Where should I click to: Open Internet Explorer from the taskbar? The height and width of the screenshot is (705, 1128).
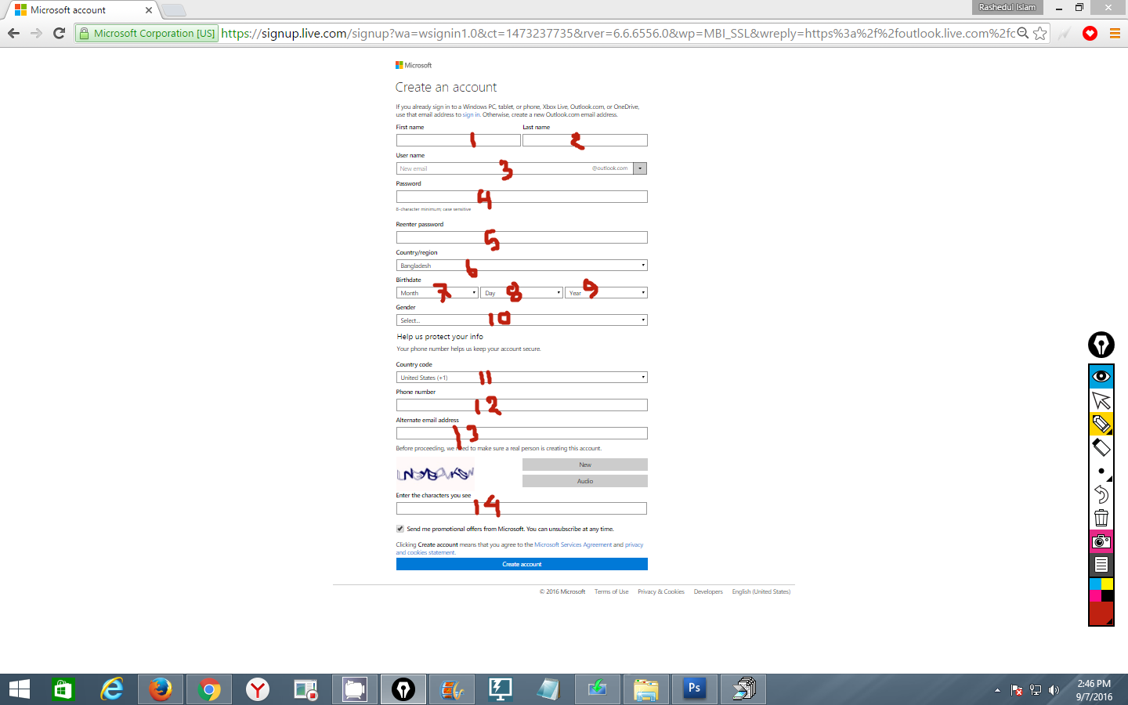pyautogui.click(x=112, y=689)
